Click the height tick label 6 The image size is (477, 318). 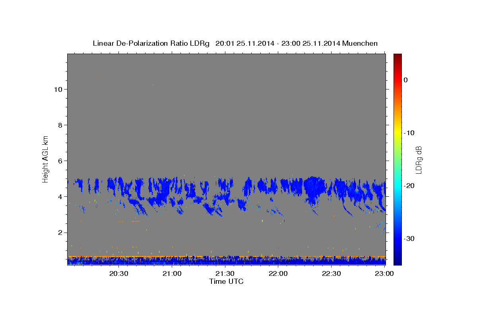[x=59, y=161]
